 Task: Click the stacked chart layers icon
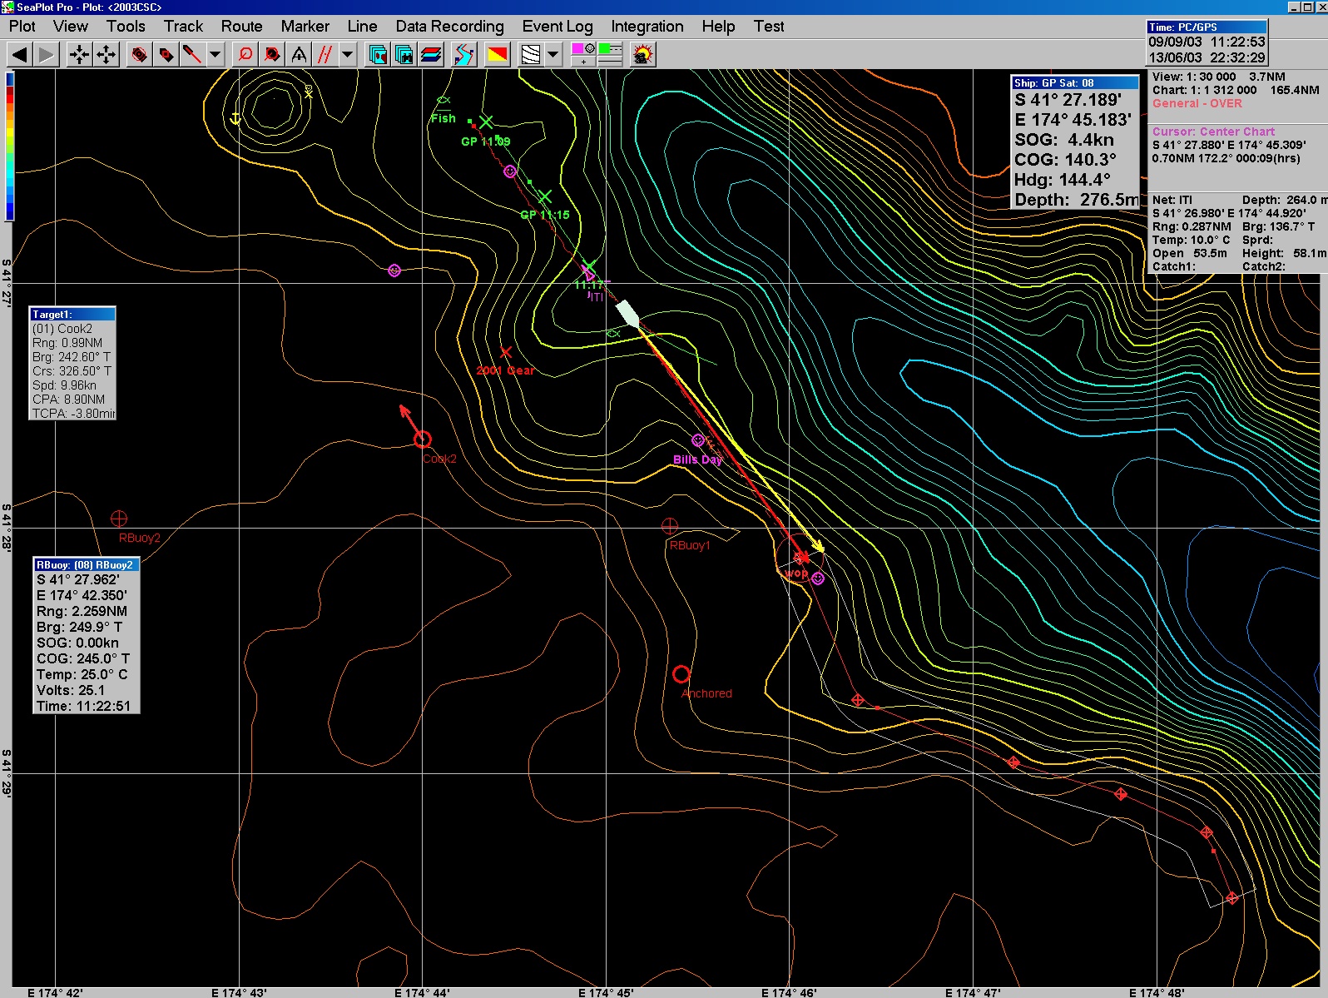coord(431,55)
